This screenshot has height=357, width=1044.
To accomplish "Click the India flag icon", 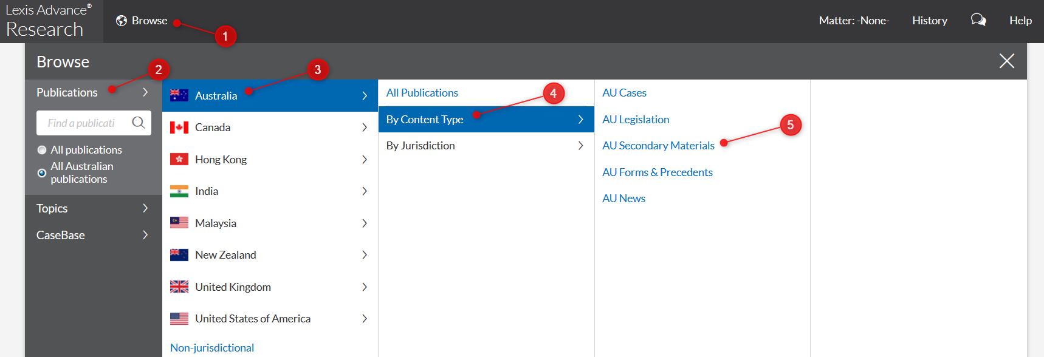I will [x=179, y=191].
